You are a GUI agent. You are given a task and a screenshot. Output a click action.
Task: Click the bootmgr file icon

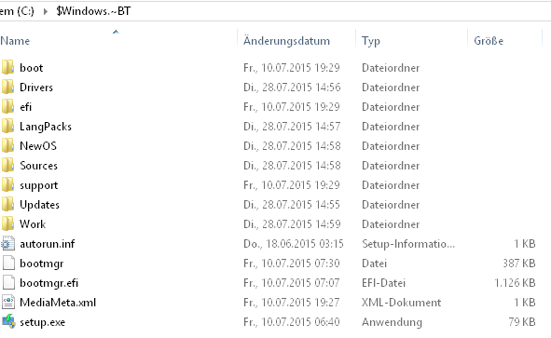[8, 263]
